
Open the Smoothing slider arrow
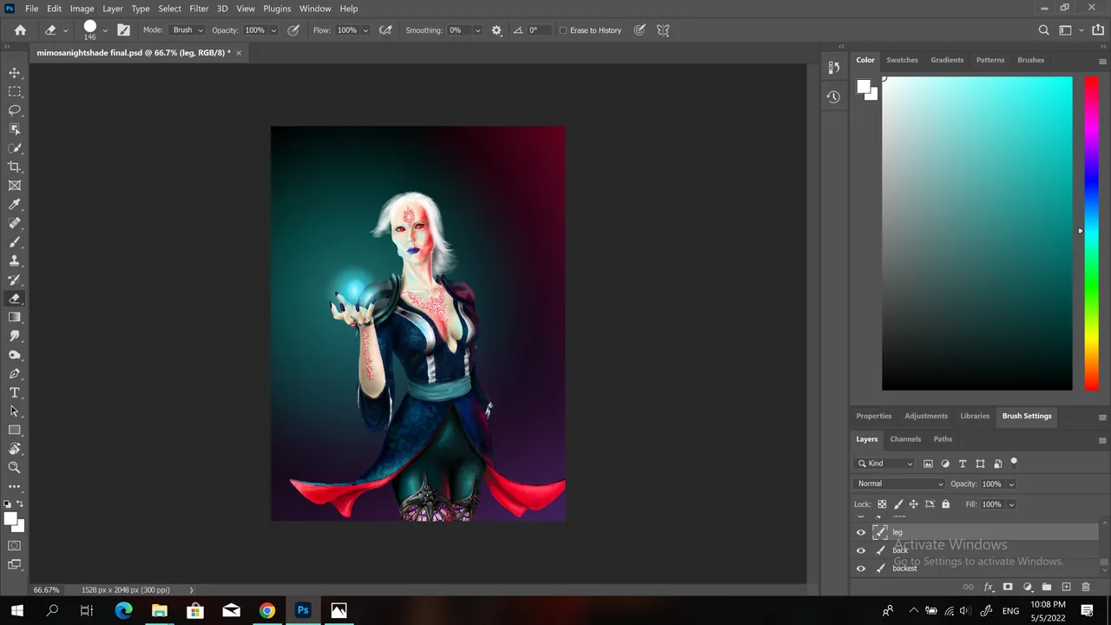(x=477, y=30)
